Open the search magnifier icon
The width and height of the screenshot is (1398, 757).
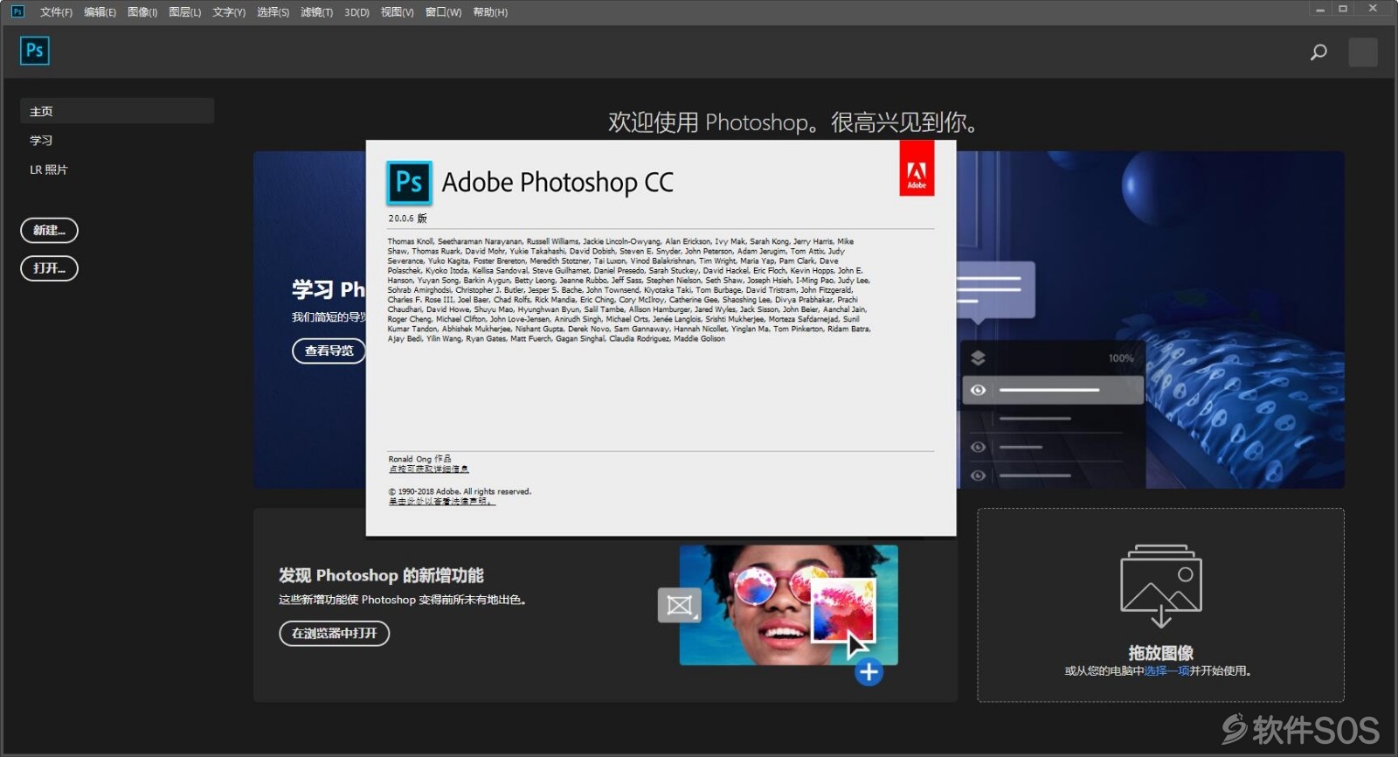[1318, 52]
